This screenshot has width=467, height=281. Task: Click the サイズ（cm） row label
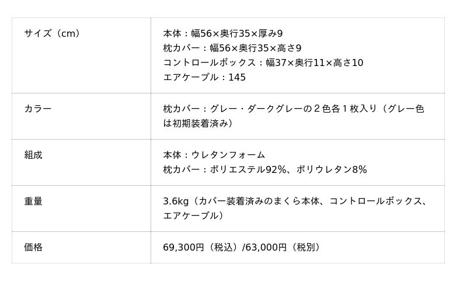pyautogui.click(x=52, y=34)
